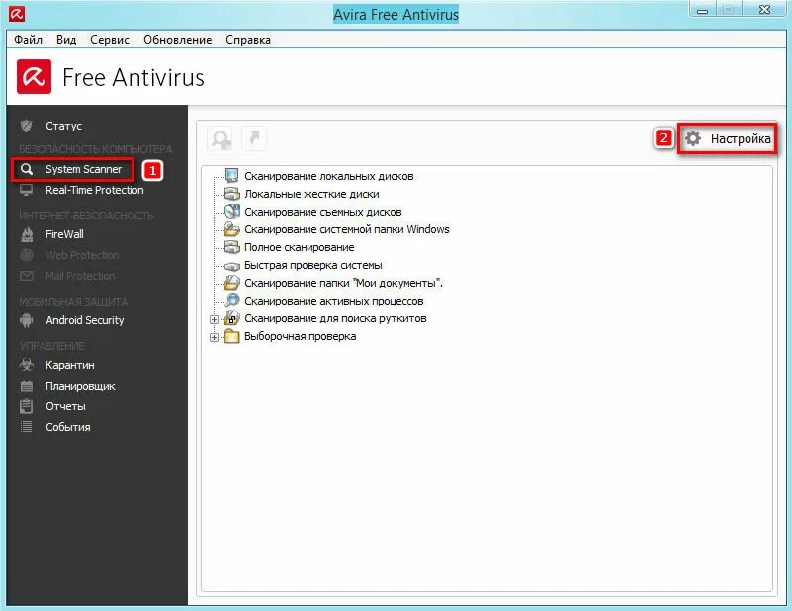Click the shield icon next to Статус
This screenshot has width=792, height=611.
pyautogui.click(x=27, y=126)
